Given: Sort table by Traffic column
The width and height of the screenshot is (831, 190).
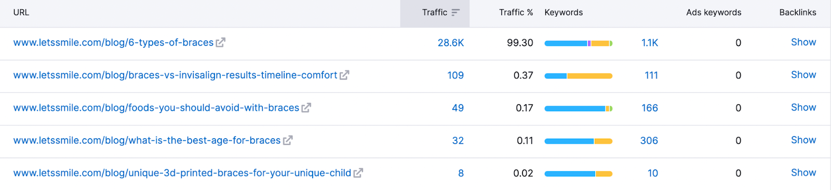Looking at the screenshot, I should point(435,12).
